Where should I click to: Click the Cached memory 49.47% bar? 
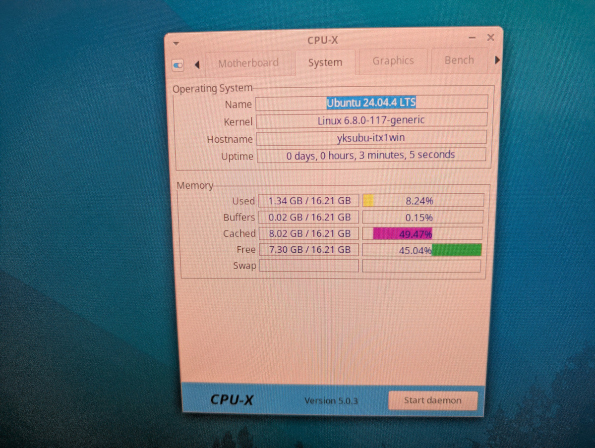(422, 233)
